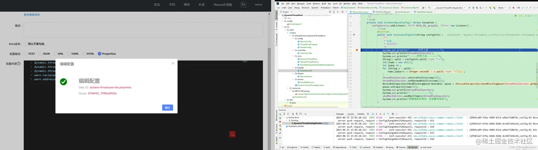Open the Auto-build tool window

coord(426,147)
